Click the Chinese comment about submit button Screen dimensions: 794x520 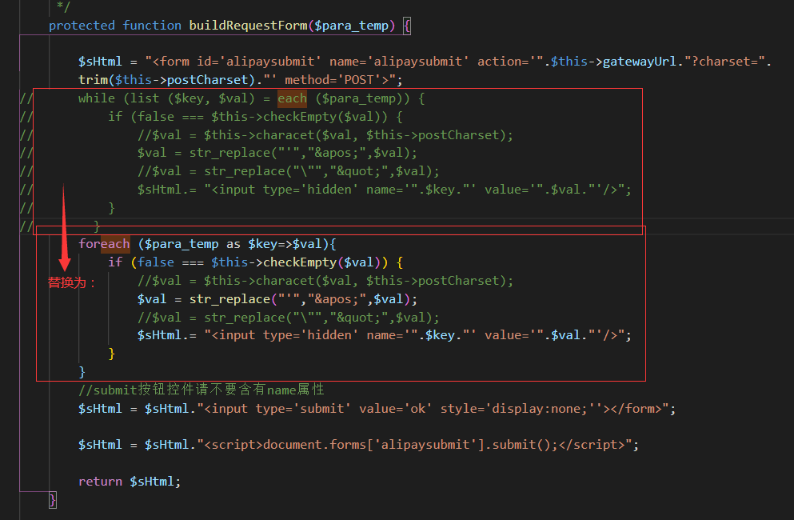tap(201, 390)
